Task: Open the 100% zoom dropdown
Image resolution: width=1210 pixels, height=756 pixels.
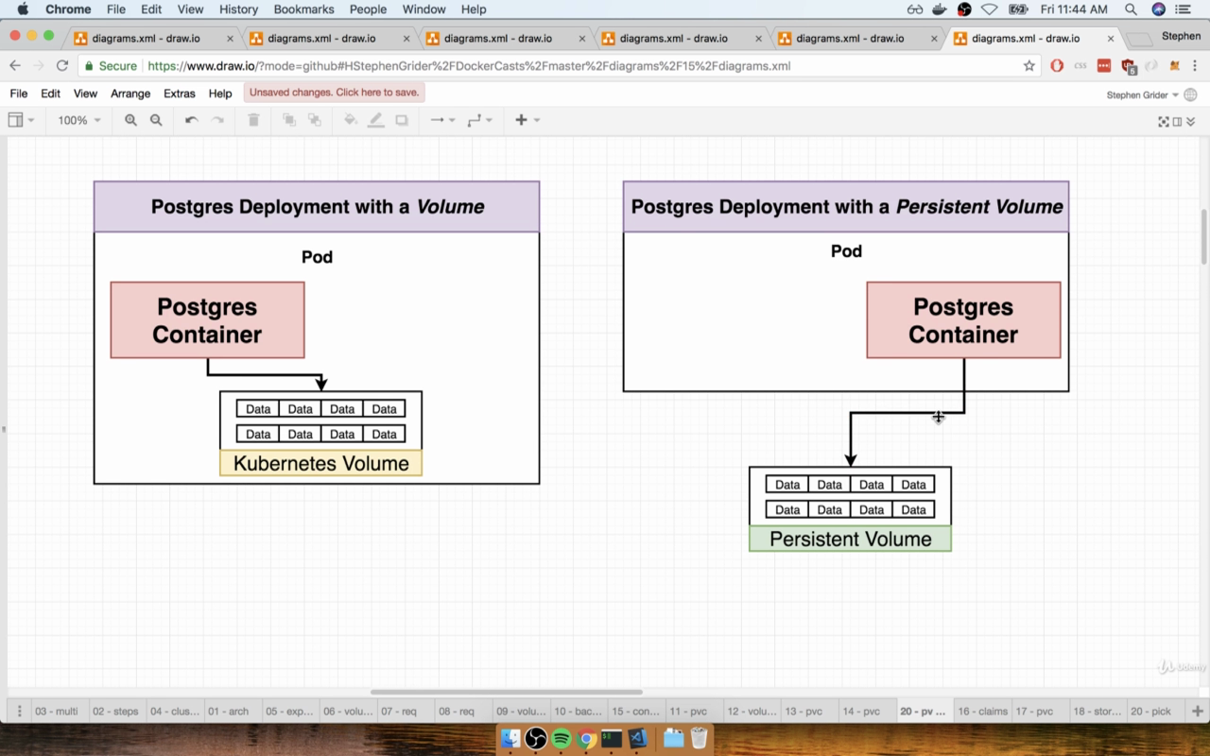Action: pos(78,120)
